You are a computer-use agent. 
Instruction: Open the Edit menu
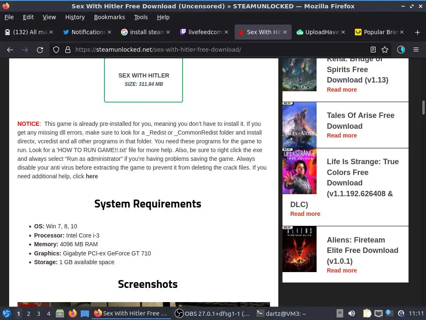[28, 17]
